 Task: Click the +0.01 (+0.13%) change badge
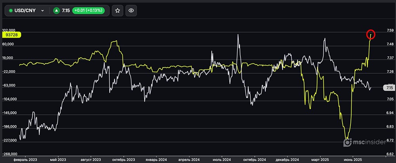click(88, 11)
